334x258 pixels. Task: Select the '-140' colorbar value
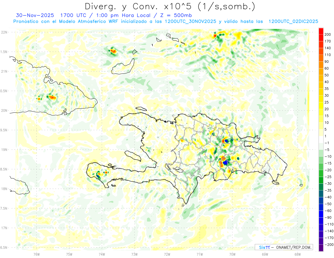tap(329, 231)
